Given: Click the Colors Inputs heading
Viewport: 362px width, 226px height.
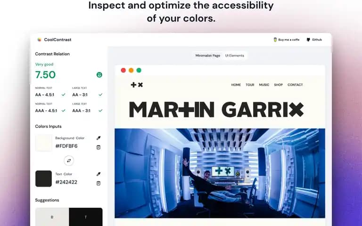Looking at the screenshot, I should [x=48, y=126].
